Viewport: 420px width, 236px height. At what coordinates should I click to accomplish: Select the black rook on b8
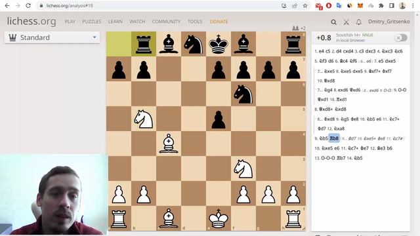[x=144, y=44]
